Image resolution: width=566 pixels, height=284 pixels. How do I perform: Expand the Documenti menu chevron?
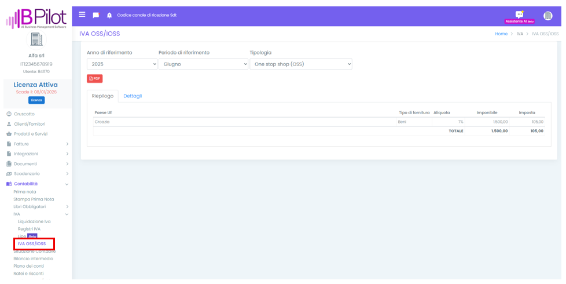pyautogui.click(x=67, y=164)
